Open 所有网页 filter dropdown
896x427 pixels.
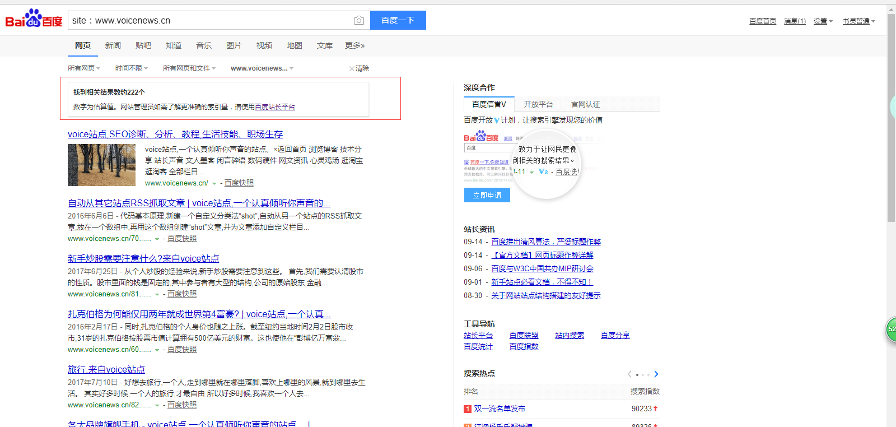coord(84,68)
